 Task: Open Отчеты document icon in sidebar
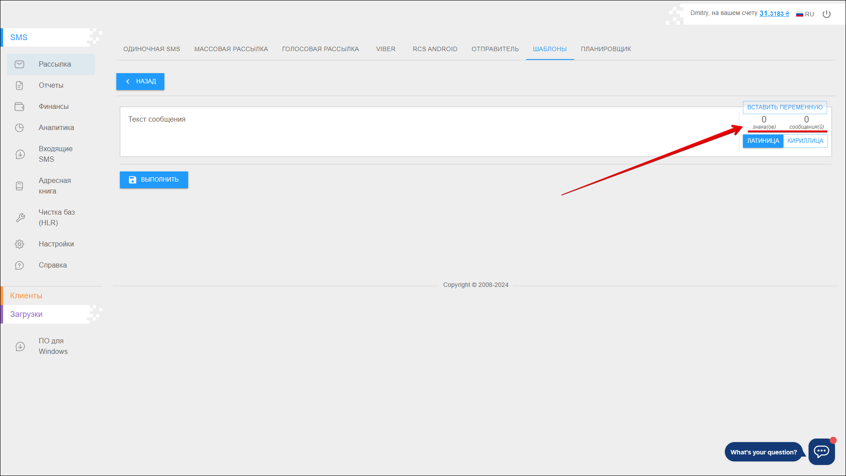[x=19, y=86]
